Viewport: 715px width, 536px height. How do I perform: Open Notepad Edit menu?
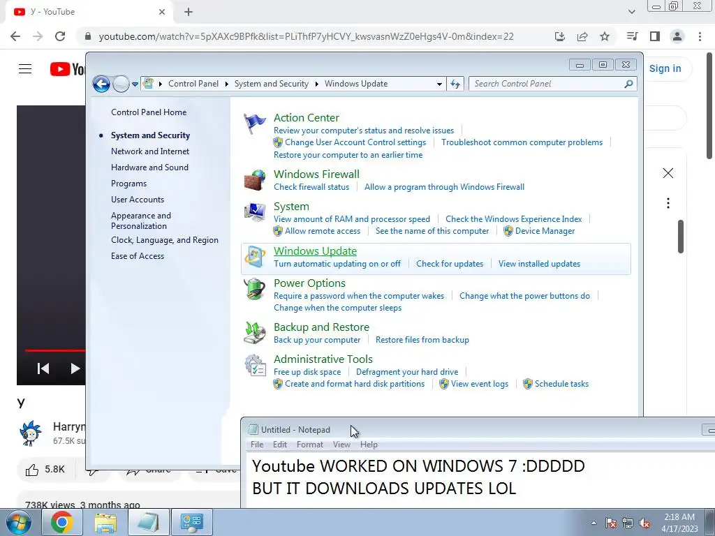pos(280,445)
